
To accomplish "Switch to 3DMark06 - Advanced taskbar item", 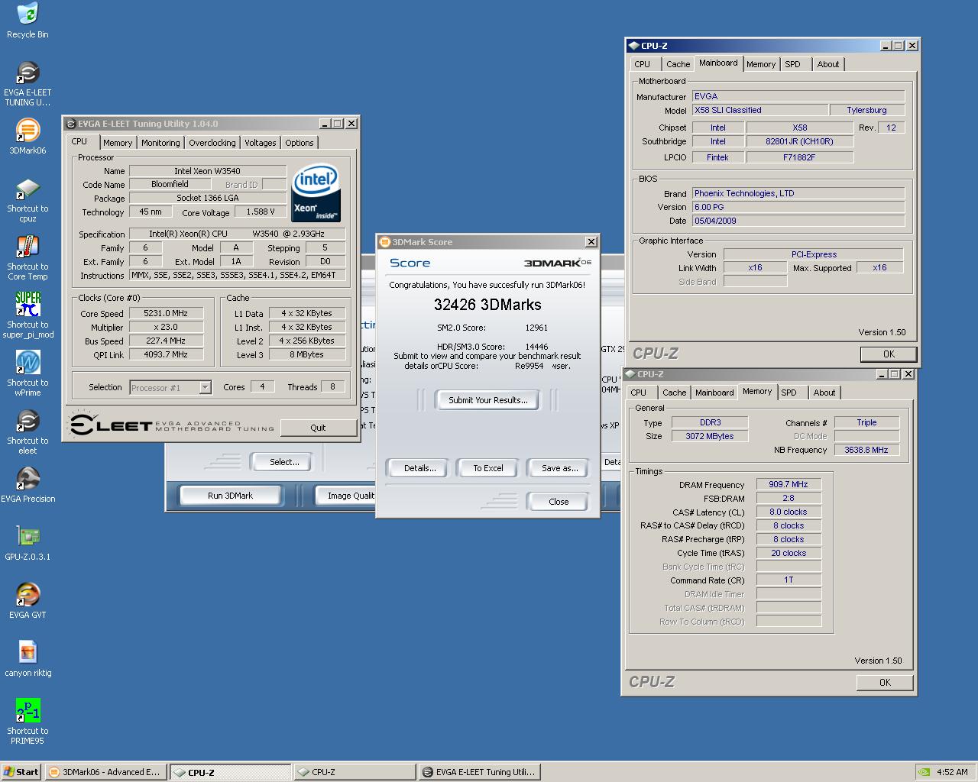I will click(105, 772).
